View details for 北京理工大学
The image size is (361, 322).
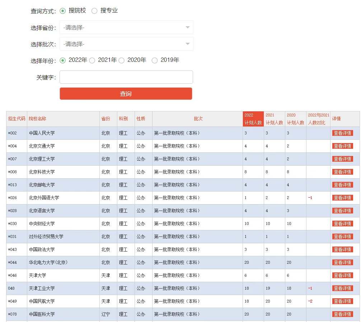click(343, 159)
